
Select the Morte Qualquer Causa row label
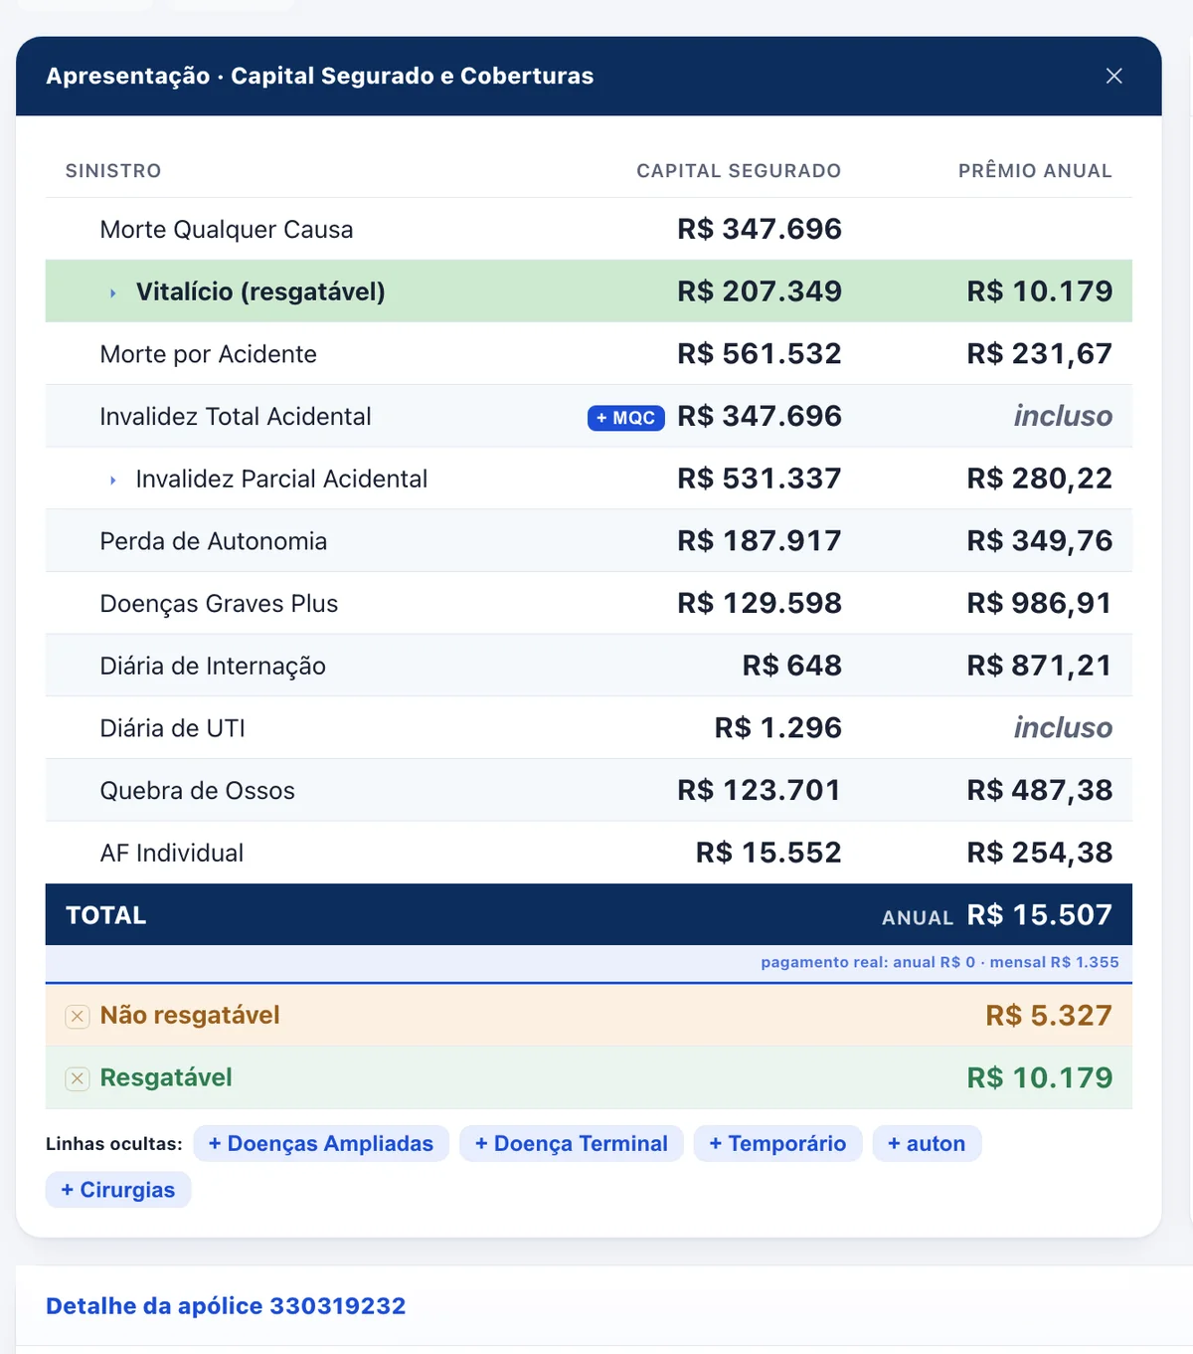[x=227, y=230]
